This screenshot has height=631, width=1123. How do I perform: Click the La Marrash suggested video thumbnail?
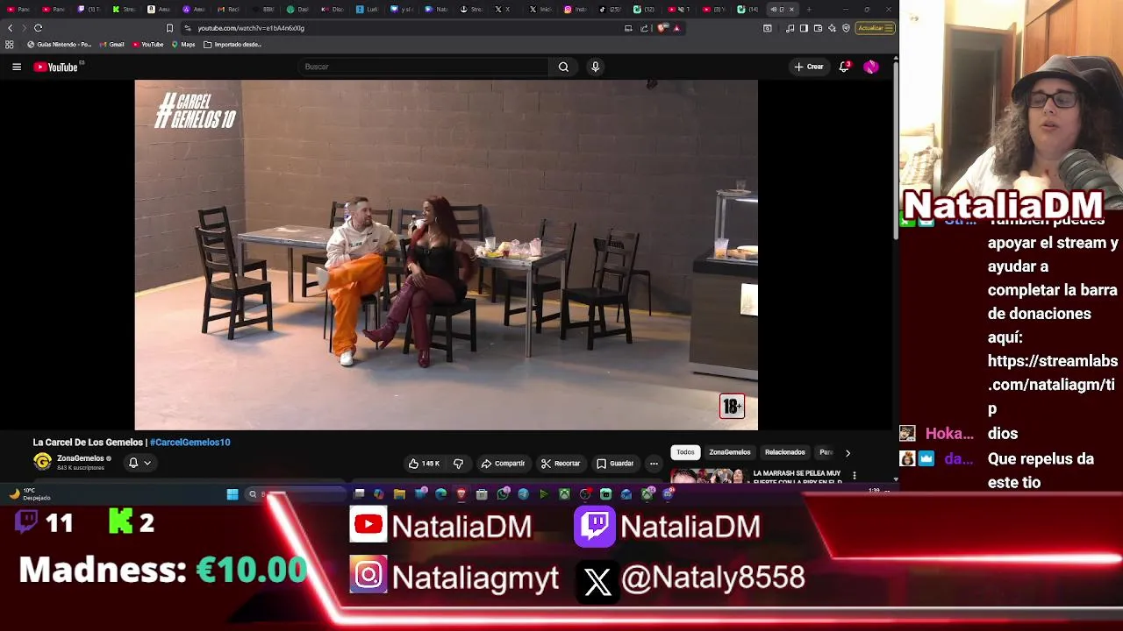point(707,477)
